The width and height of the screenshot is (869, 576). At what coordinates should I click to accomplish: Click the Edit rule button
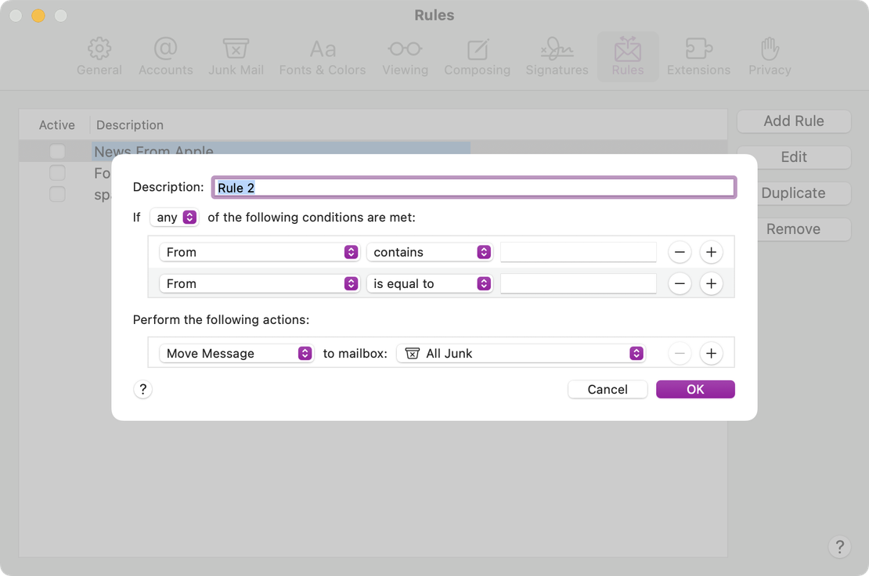[x=794, y=157]
